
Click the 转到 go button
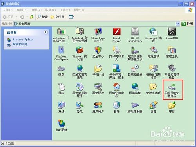pos(187,24)
